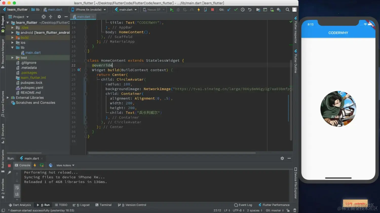This screenshot has height=213, width=380.
Task: Change UTF-8 encoding in status bar
Action: click(238, 210)
